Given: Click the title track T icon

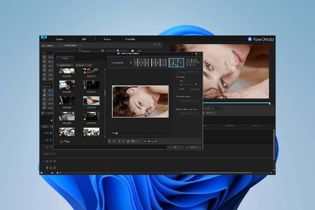Looking at the screenshot, I should coord(47,168).
